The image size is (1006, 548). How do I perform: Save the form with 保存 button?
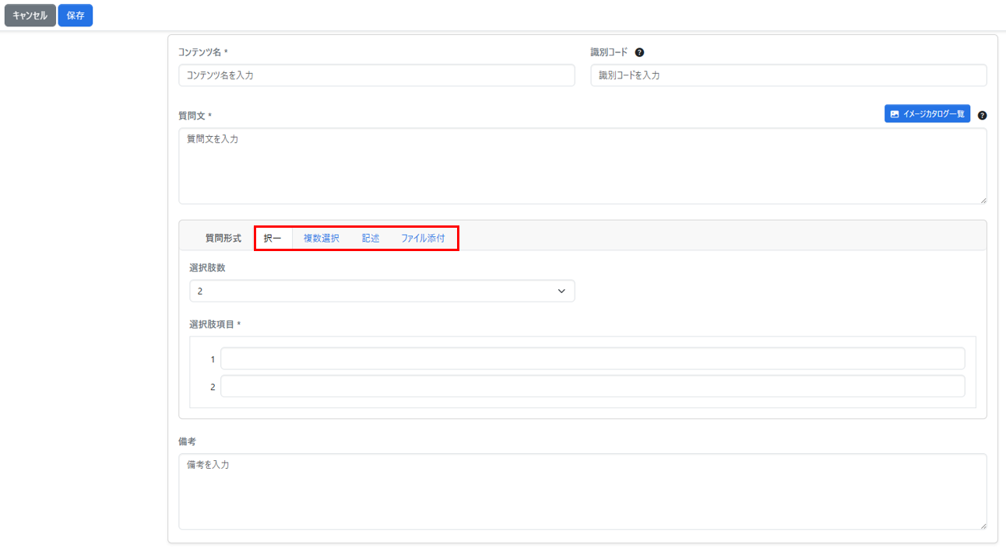click(x=75, y=16)
